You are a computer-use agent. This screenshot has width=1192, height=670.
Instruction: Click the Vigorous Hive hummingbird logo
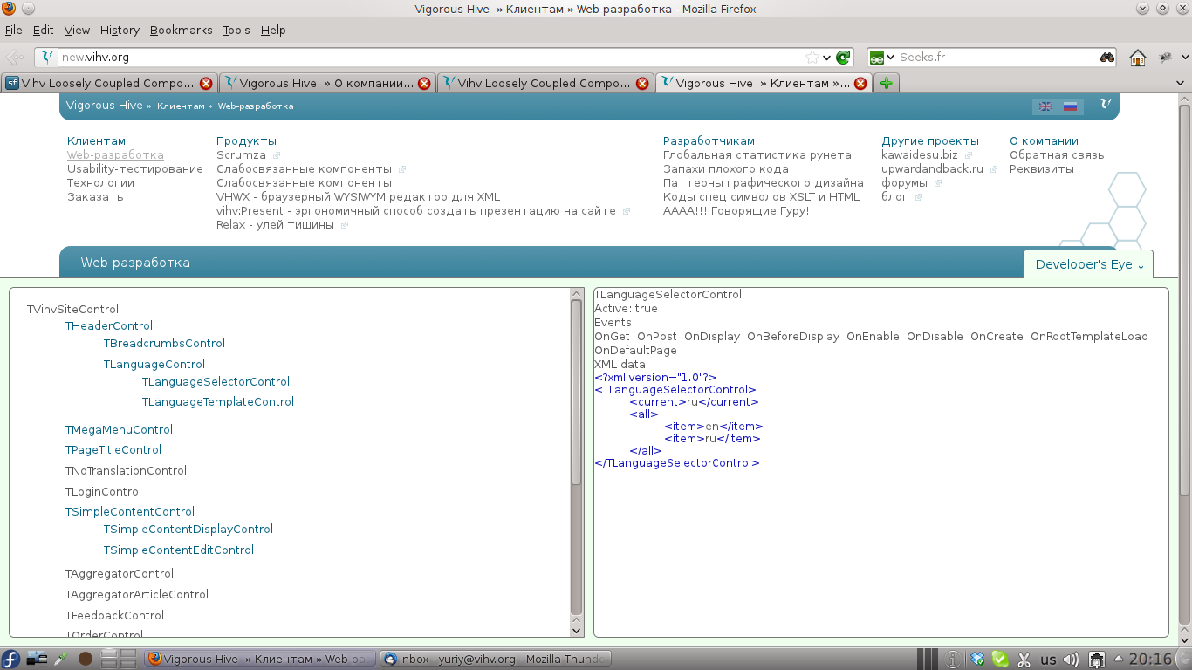coord(1106,106)
